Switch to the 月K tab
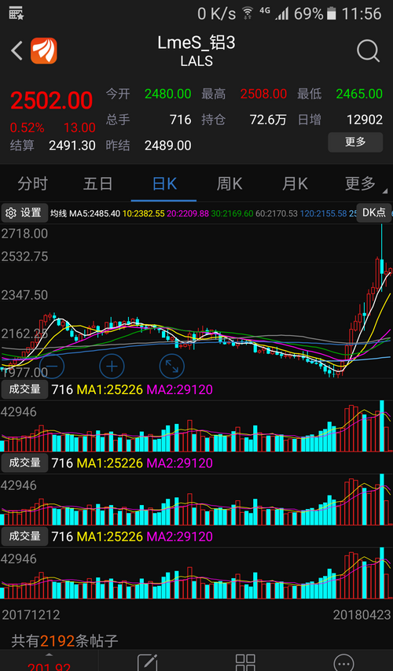 295,184
